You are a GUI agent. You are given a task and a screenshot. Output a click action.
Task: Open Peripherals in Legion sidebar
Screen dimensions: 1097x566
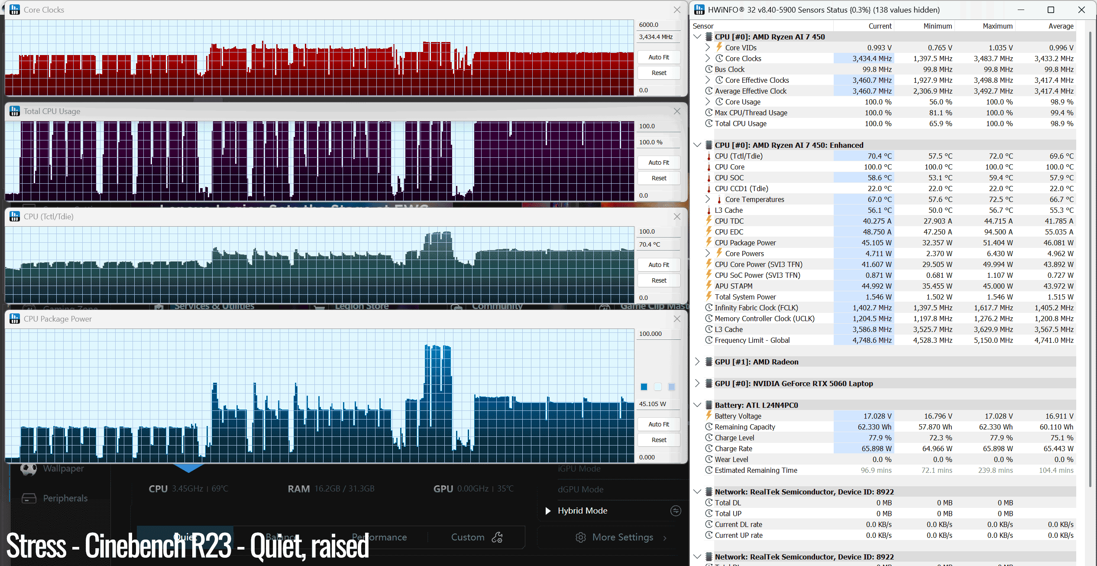coord(65,498)
